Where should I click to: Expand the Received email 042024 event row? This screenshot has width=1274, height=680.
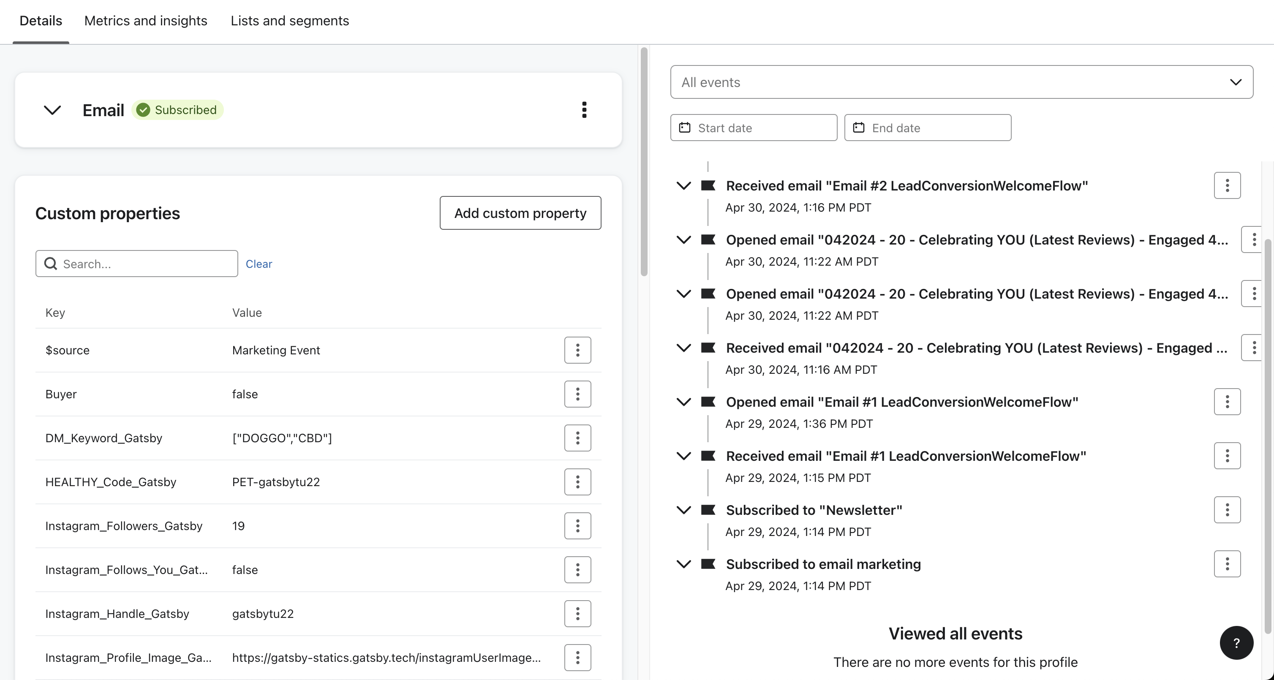pyautogui.click(x=683, y=346)
